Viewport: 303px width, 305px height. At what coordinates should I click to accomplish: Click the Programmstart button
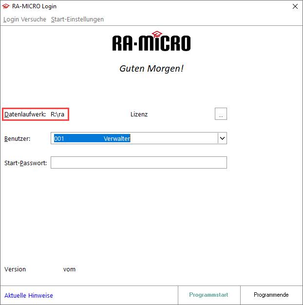click(x=209, y=295)
